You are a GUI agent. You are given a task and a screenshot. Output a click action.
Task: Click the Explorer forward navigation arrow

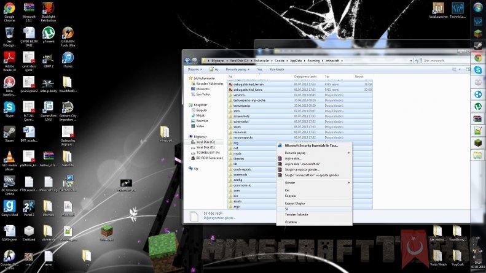[x=194, y=61]
